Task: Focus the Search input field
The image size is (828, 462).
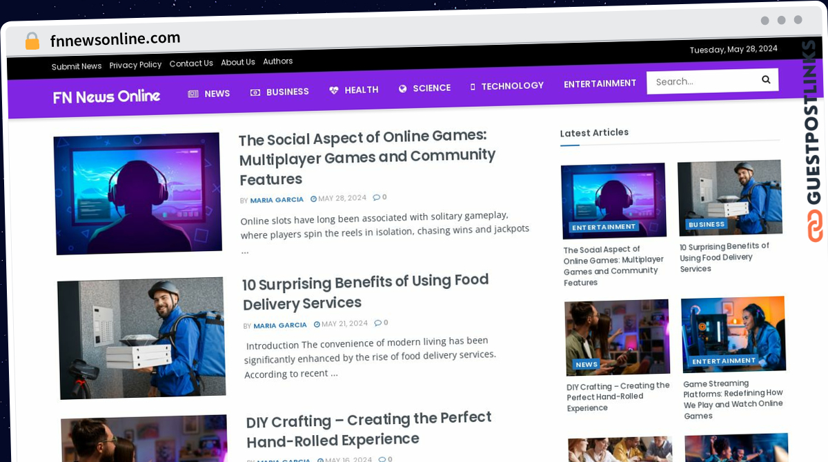Action: (702, 81)
